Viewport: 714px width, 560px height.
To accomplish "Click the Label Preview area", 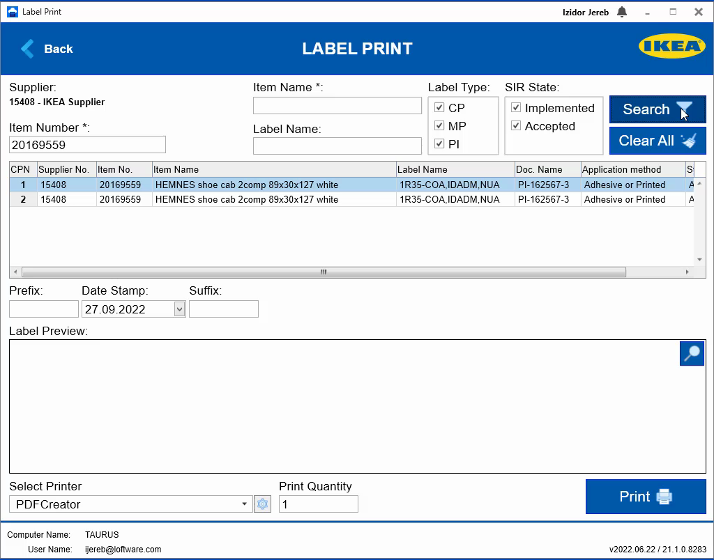I will tap(358, 406).
